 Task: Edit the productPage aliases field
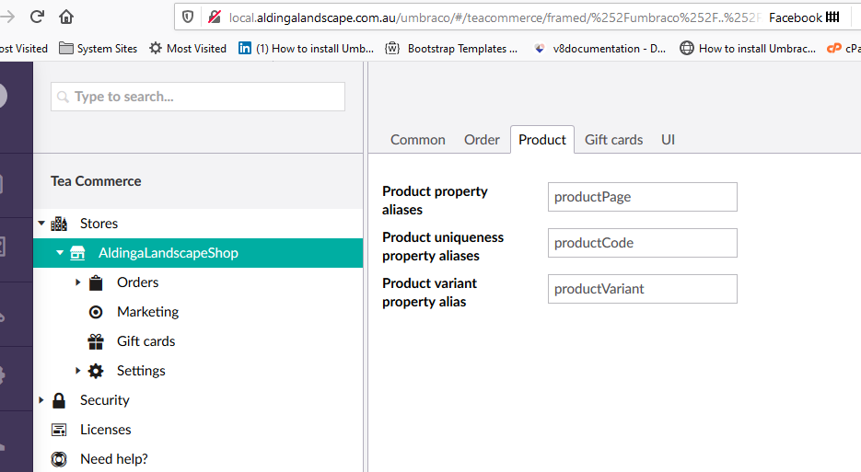point(643,197)
